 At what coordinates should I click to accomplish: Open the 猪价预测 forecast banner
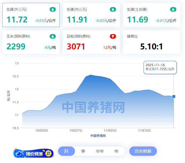34,153
